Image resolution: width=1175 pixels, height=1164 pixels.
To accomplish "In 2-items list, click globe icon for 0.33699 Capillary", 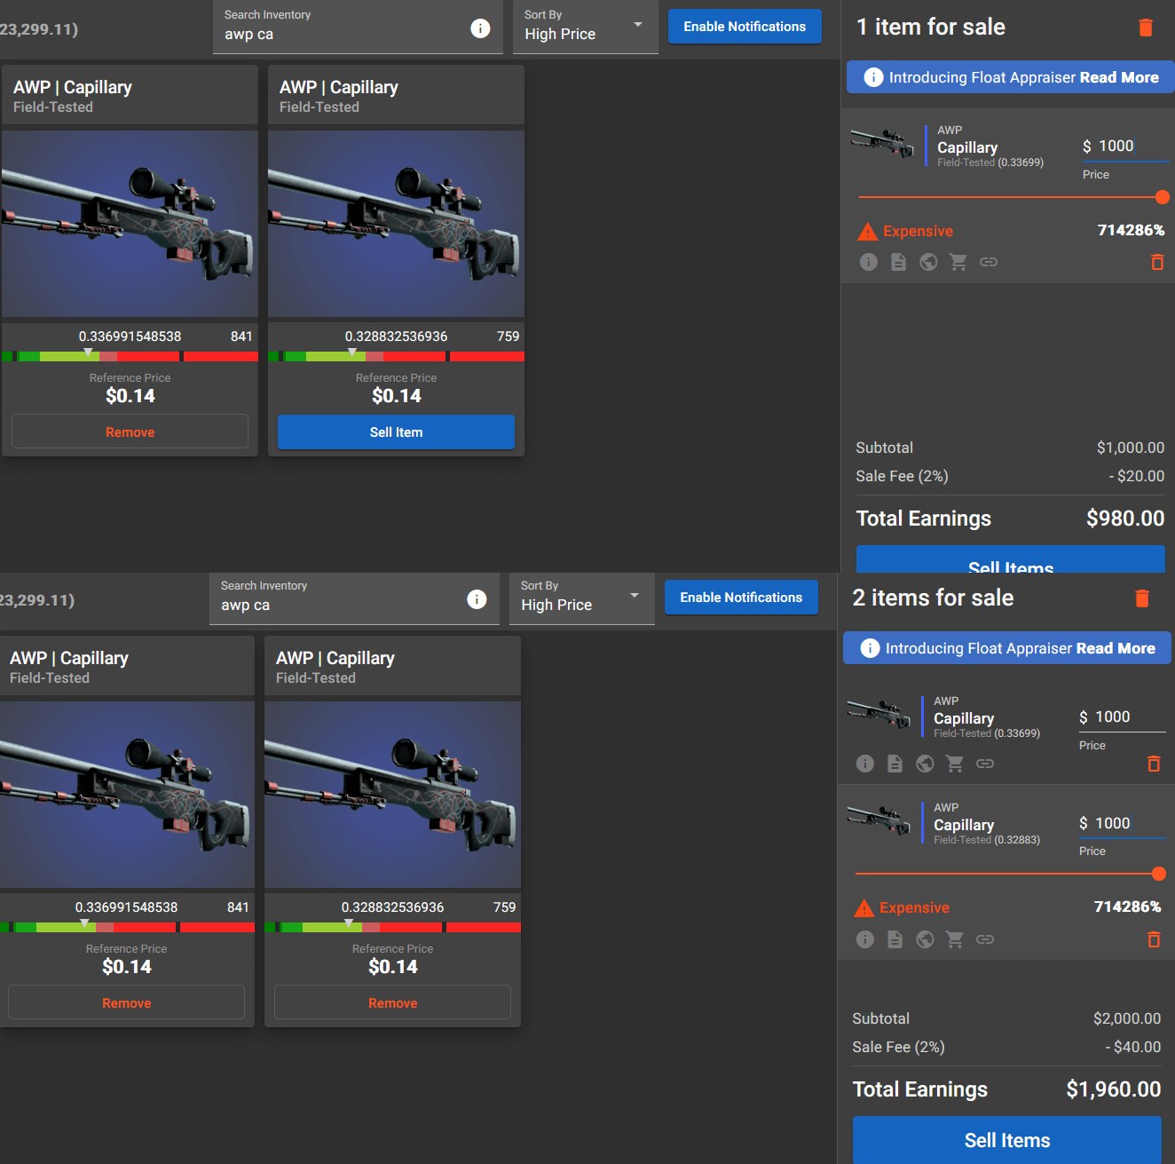I will [925, 764].
